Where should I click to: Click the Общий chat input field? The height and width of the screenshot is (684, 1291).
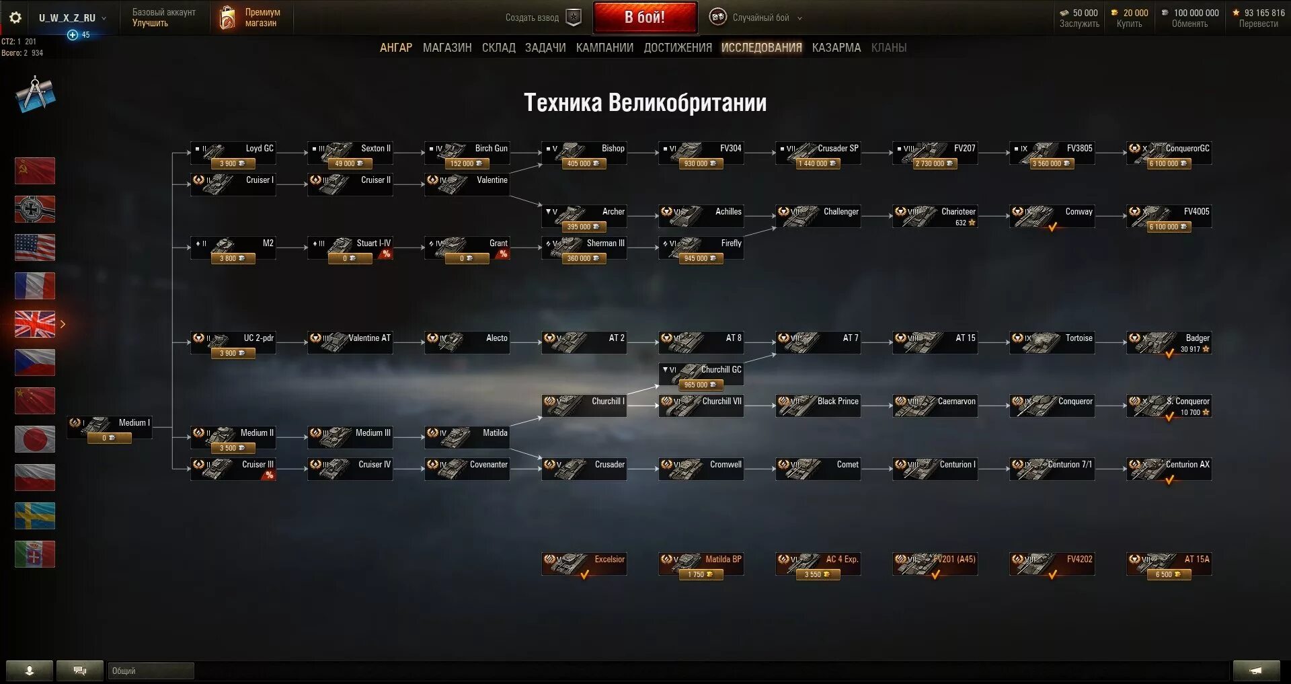point(151,671)
